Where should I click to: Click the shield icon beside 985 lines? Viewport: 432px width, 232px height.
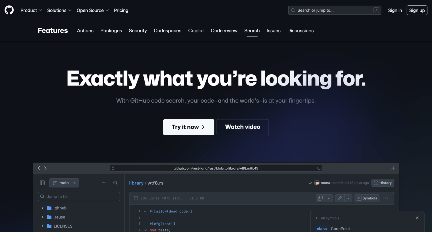click(x=136, y=198)
